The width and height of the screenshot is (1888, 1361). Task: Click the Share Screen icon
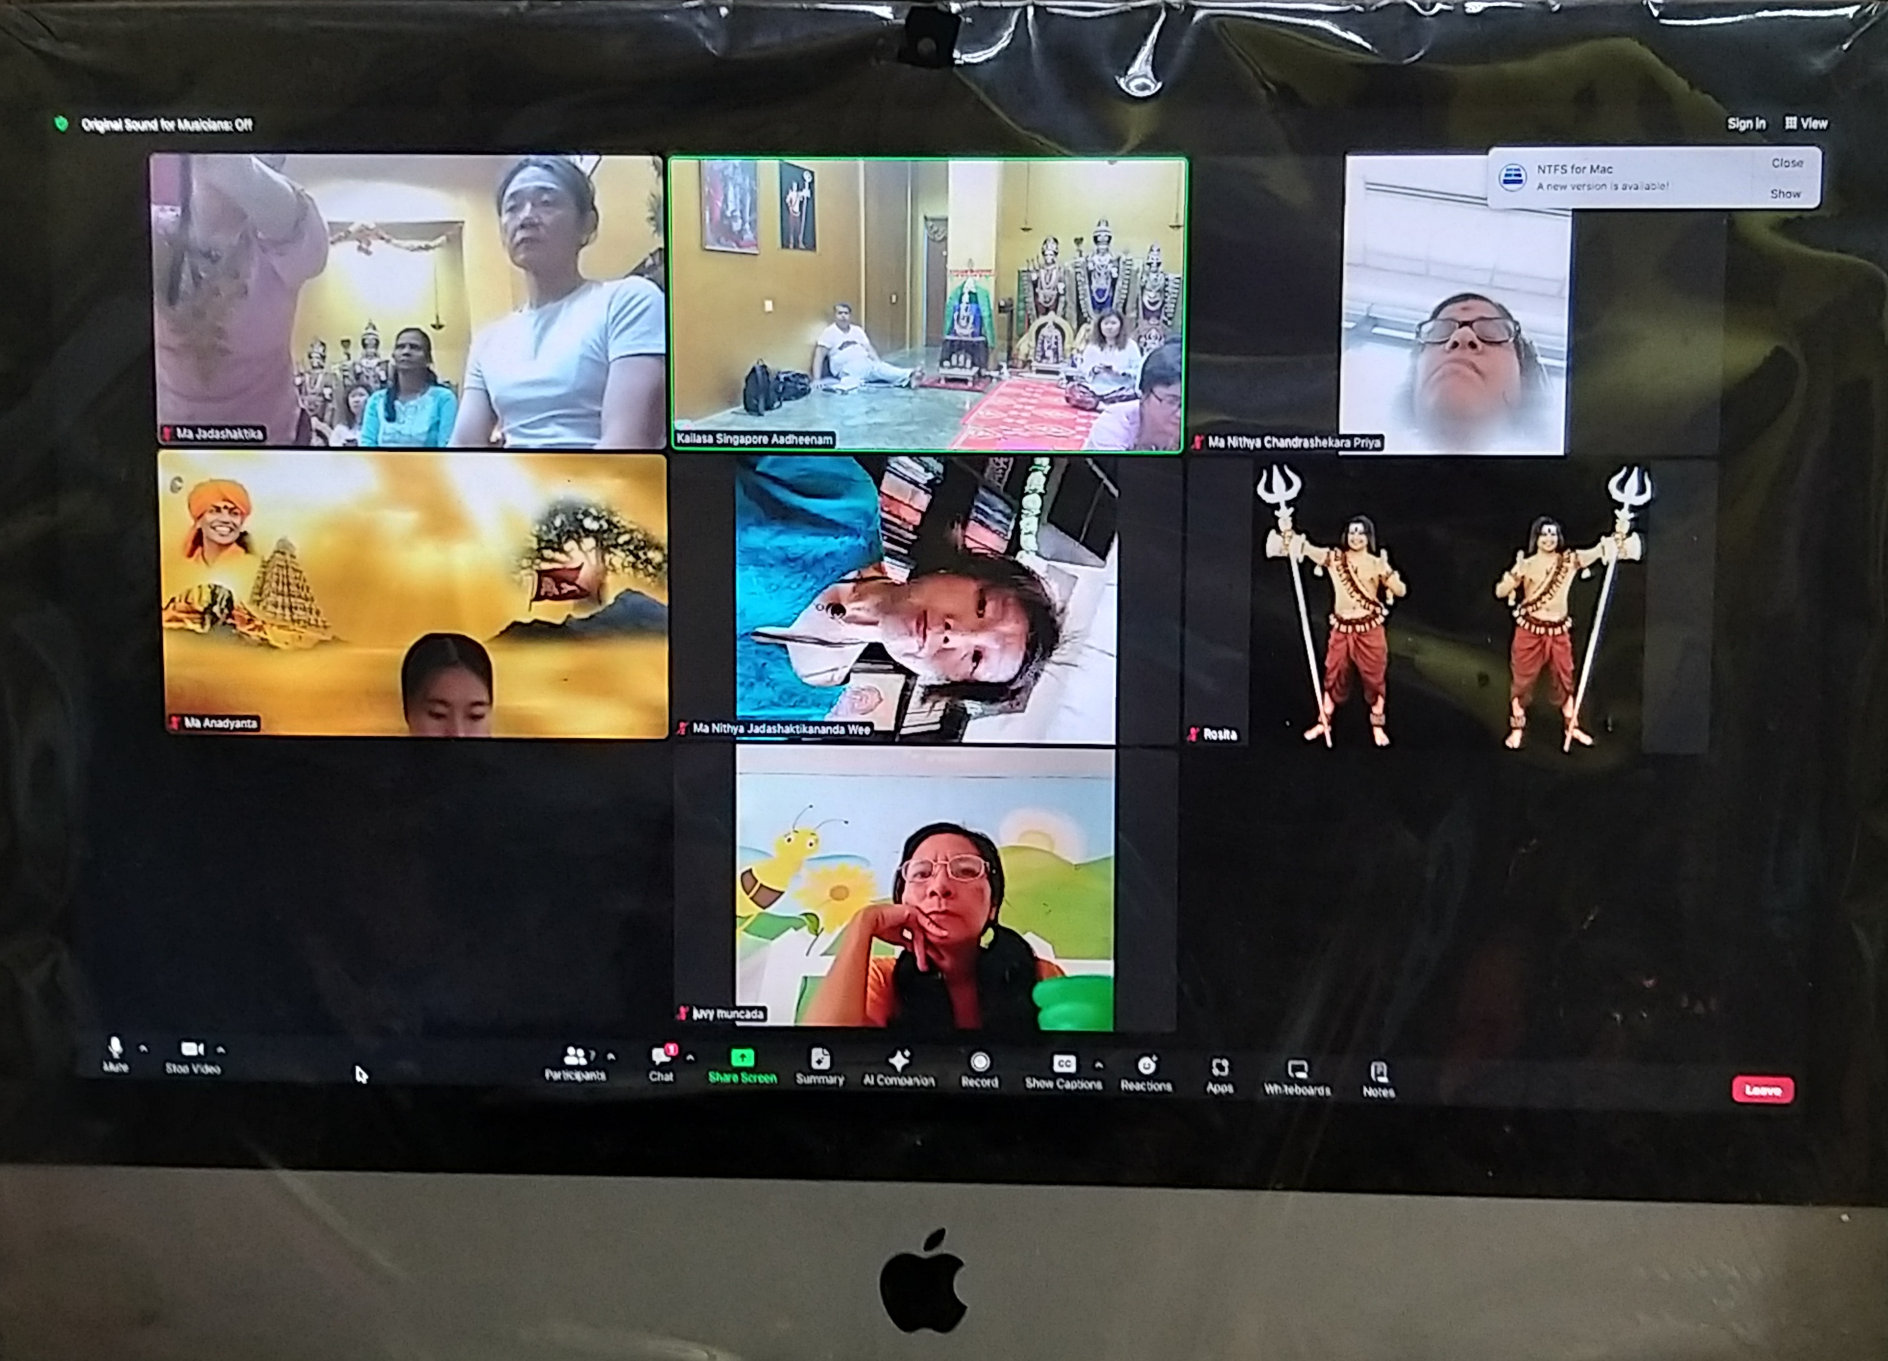coord(742,1059)
